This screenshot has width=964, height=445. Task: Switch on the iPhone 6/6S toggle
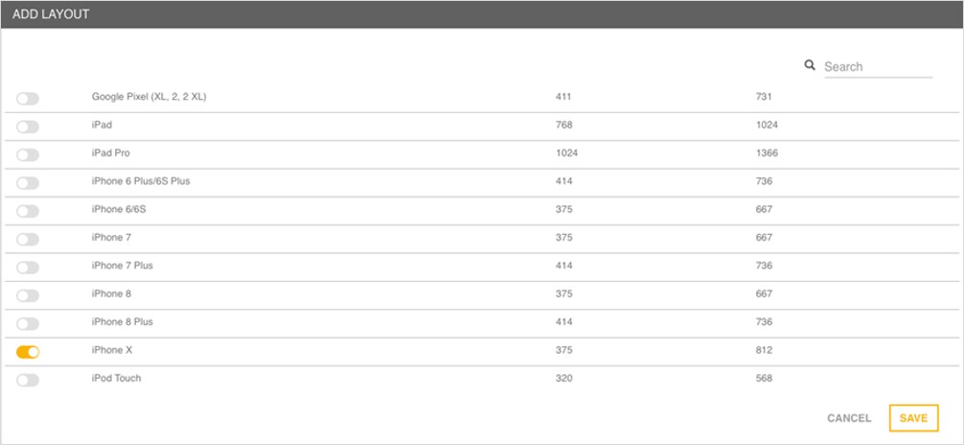(28, 211)
